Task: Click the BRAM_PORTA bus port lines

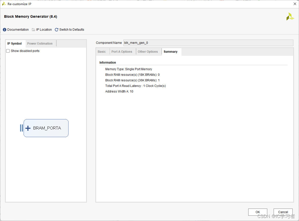Action: [x=22, y=128]
